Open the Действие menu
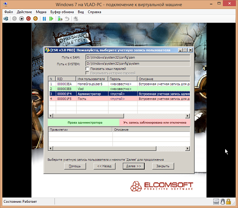 coord(24,12)
